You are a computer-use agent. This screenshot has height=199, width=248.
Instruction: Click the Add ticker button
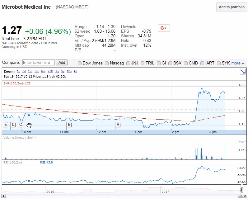coord(62,63)
